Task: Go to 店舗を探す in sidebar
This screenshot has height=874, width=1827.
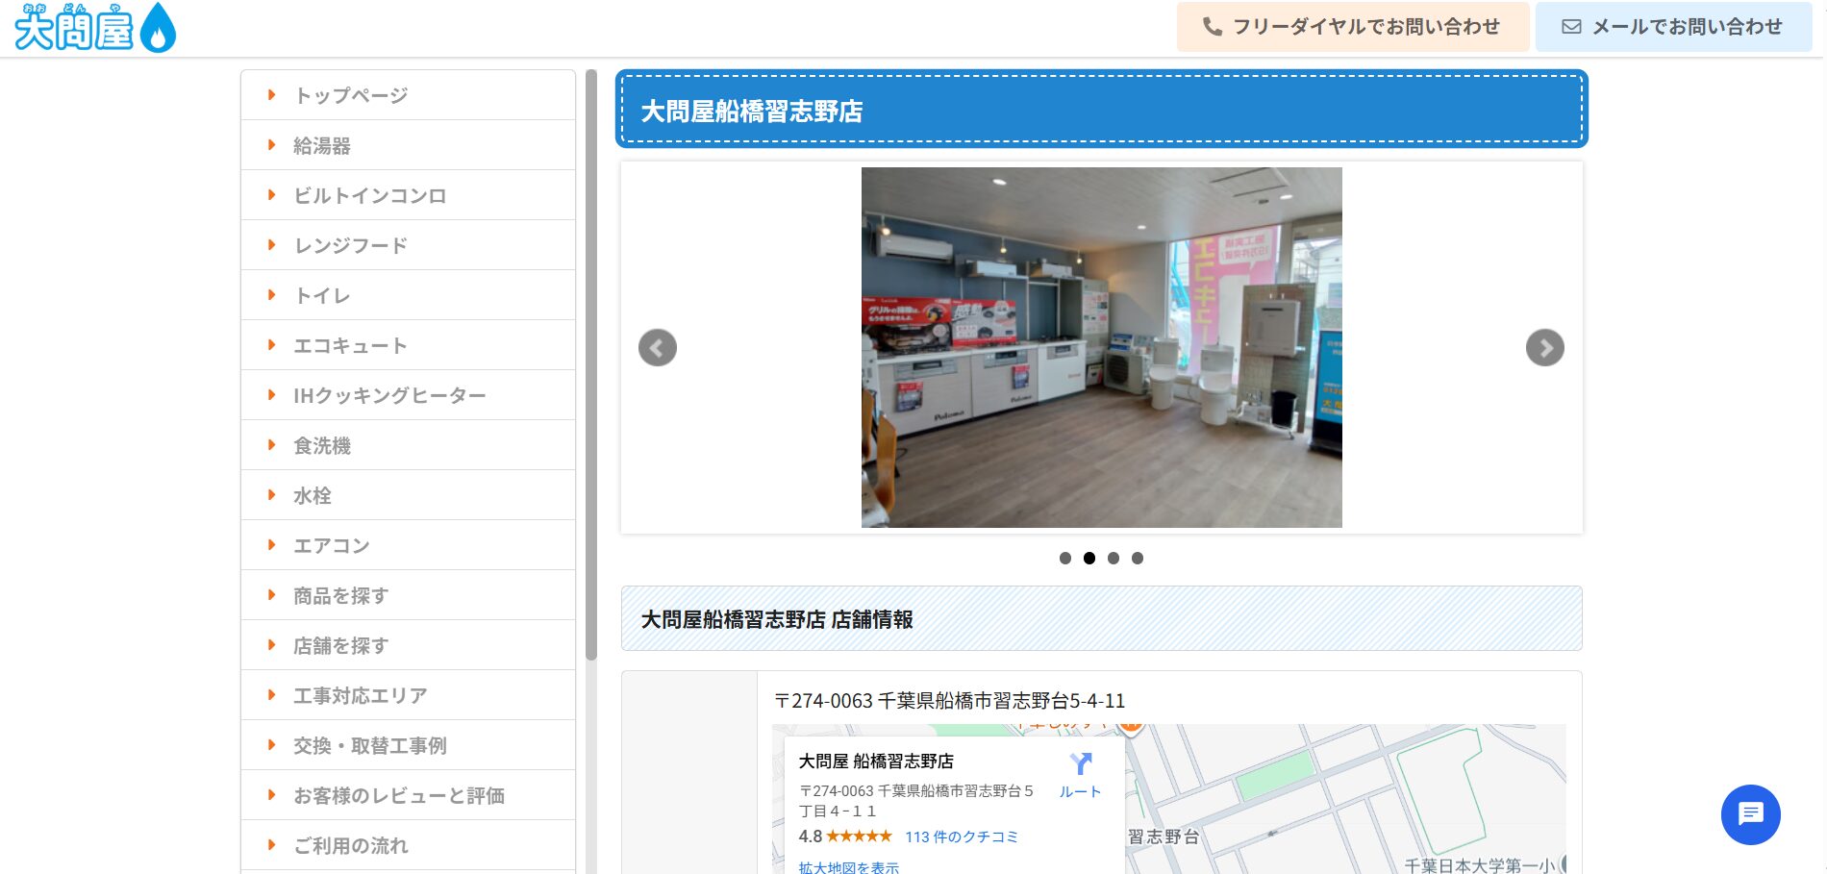Action: (x=340, y=645)
